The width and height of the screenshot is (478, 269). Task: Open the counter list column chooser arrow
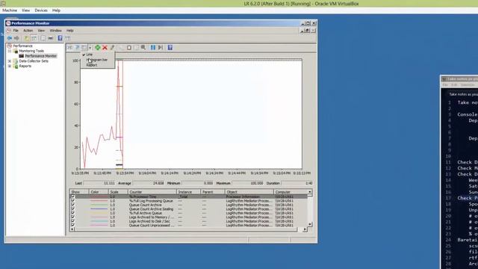310,192
